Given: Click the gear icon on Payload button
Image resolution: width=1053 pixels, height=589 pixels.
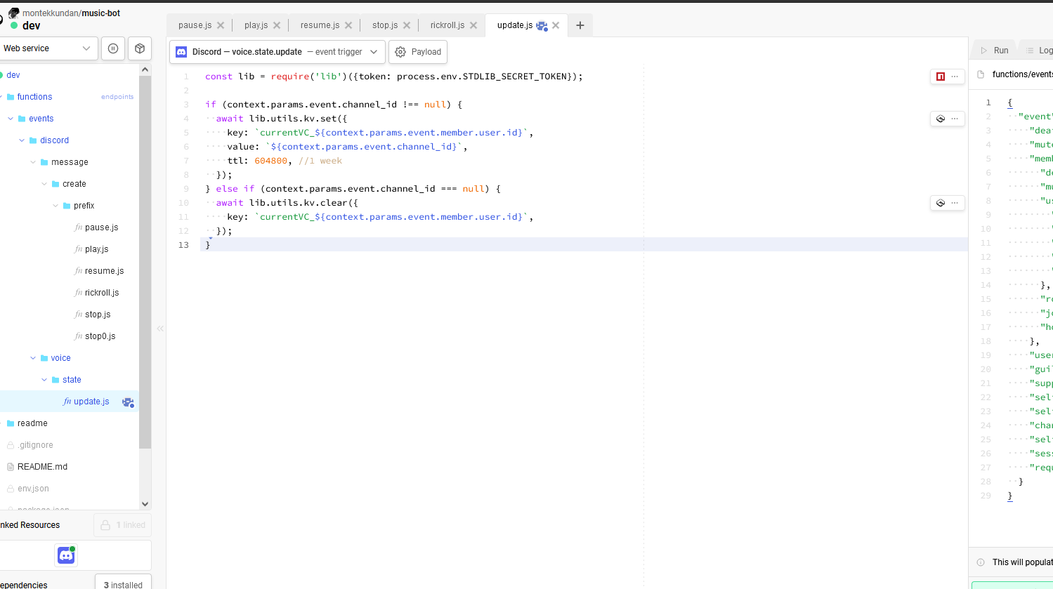Looking at the screenshot, I should pos(400,52).
